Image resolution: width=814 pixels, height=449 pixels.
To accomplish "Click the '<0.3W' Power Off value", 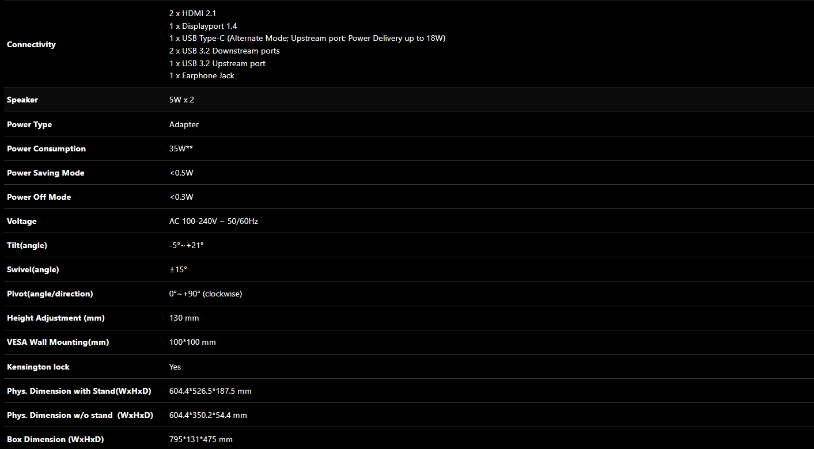I will pos(181,197).
